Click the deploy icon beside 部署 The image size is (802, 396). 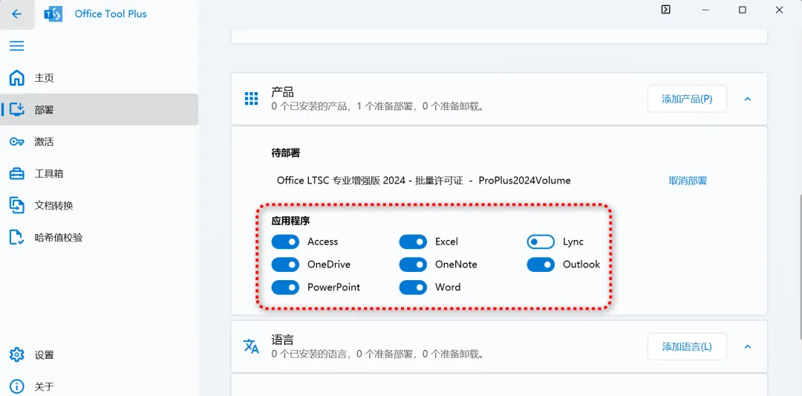tap(17, 109)
